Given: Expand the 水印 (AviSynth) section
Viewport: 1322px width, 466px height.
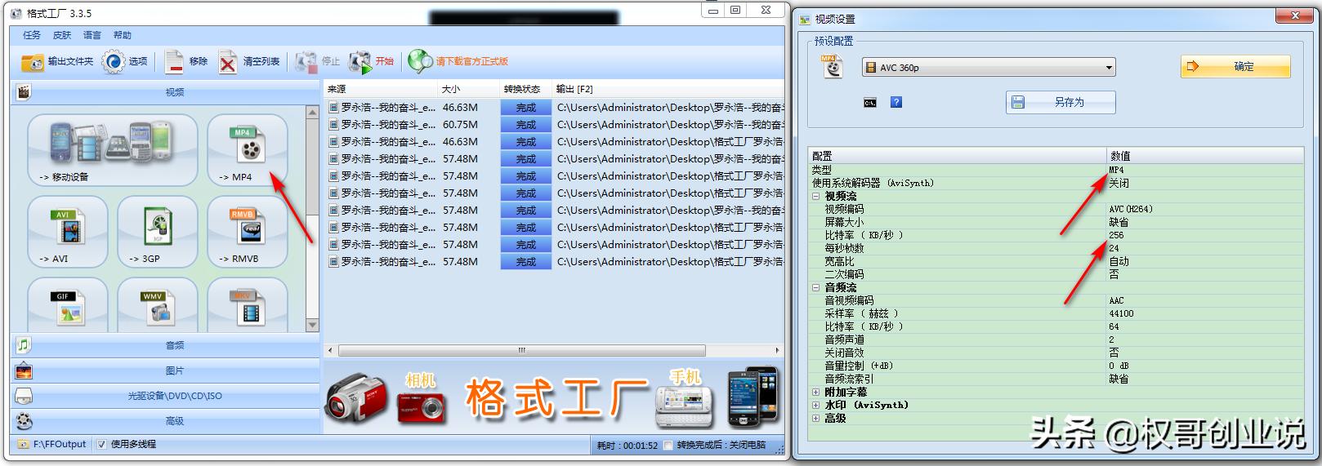Looking at the screenshot, I should tap(815, 405).
